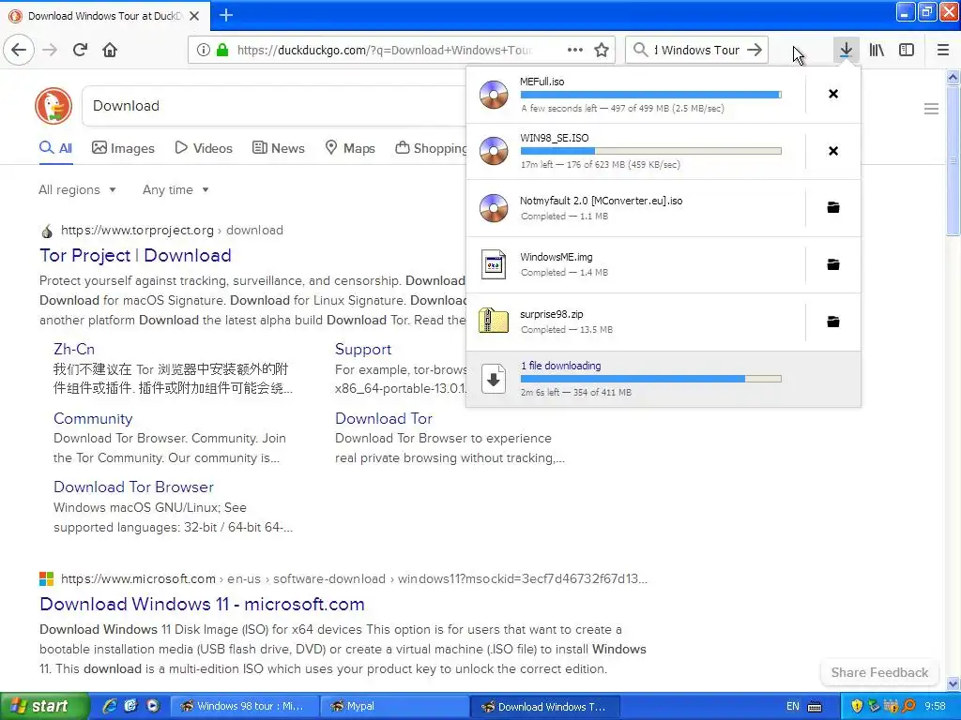Open Tor Project | Download result
The height and width of the screenshot is (720, 961).
tap(135, 255)
